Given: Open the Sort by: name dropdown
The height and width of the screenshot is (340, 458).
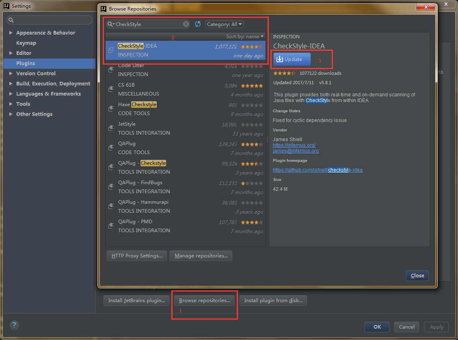Looking at the screenshot, I should 245,37.
